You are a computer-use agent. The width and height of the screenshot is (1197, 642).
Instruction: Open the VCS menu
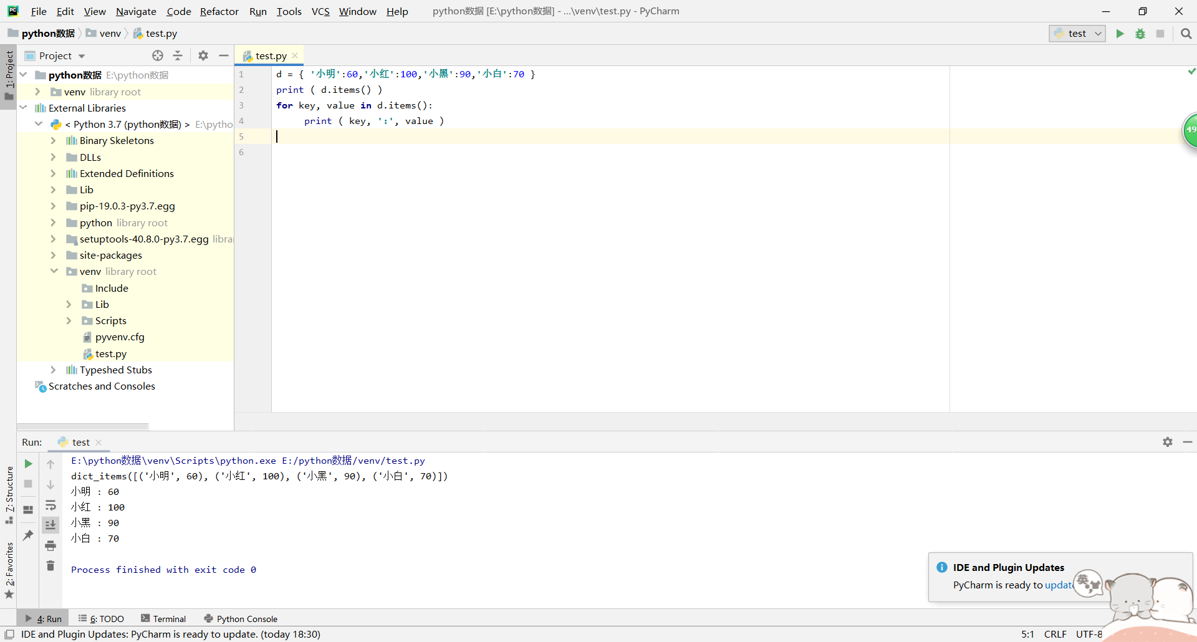click(x=320, y=11)
